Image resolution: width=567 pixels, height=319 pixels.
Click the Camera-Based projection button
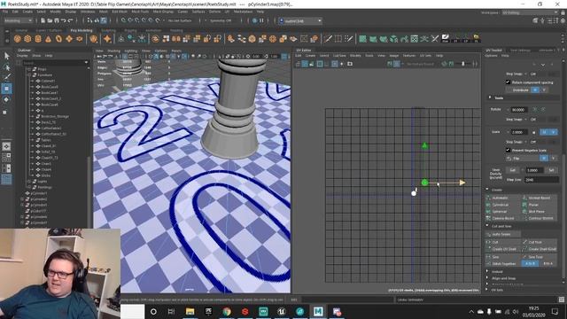point(503,218)
